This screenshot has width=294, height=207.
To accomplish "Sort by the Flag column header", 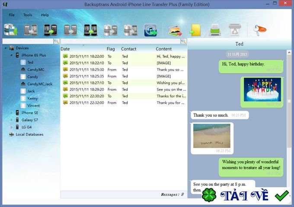I will tap(111, 49).
